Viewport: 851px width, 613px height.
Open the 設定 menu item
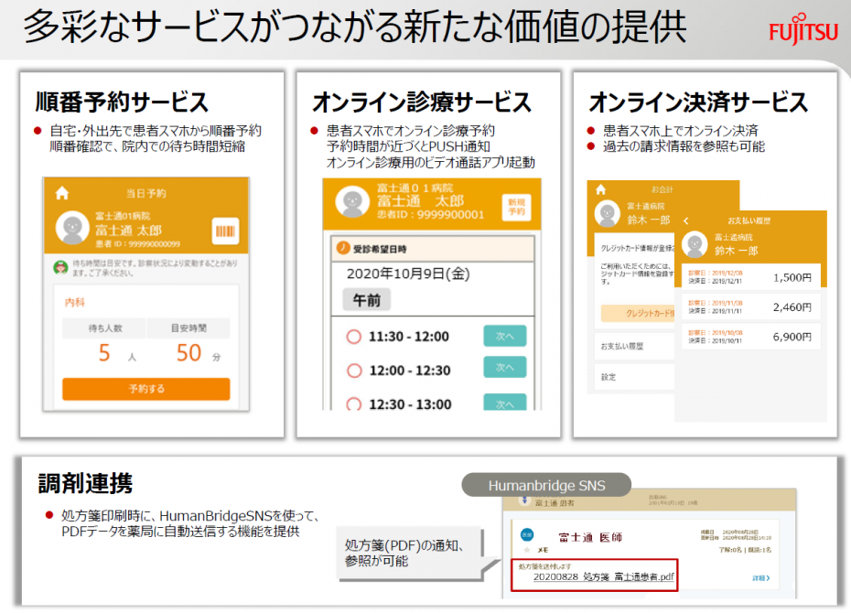634,377
